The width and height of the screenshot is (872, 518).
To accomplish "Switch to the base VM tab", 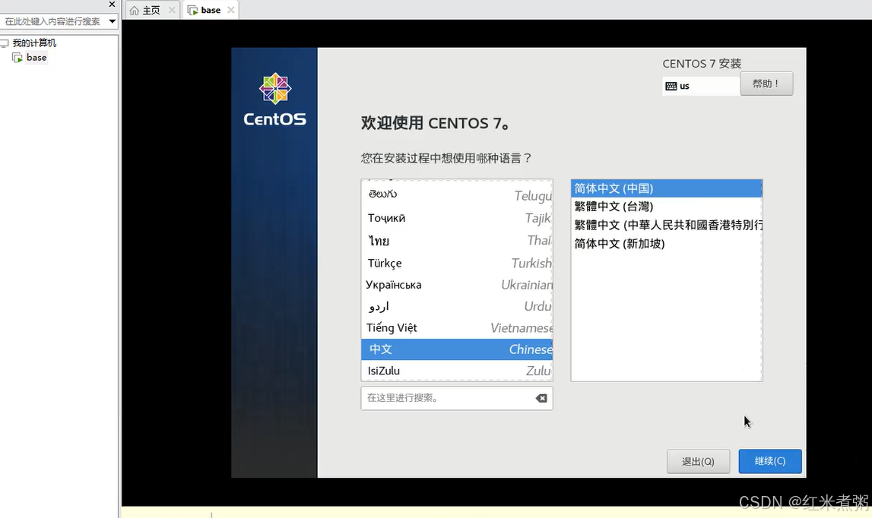I will tap(211, 10).
